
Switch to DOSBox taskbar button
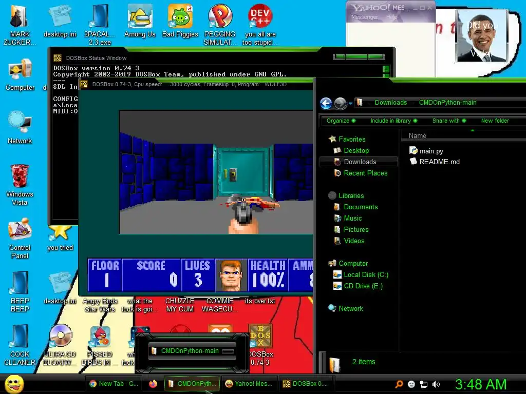[x=306, y=384]
